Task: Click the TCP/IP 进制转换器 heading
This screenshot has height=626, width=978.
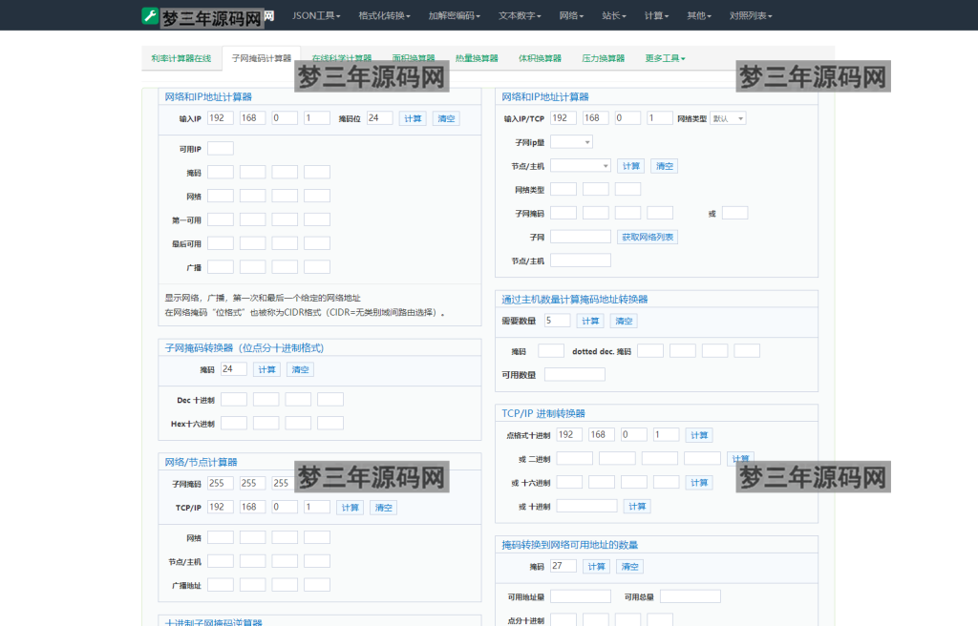Action: coord(543,413)
